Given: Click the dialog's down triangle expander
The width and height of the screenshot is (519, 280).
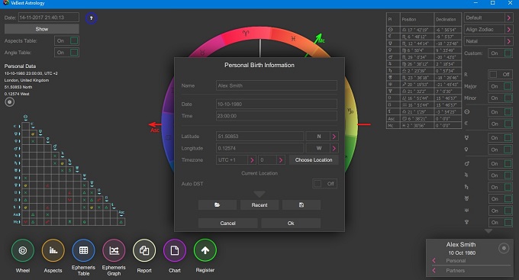Looking at the screenshot, I should pos(259,194).
